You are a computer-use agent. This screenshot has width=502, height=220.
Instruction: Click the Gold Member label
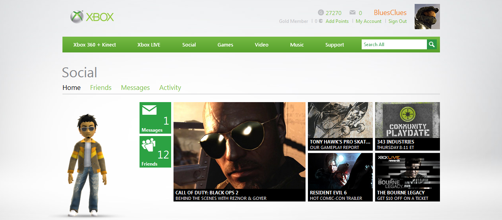tap(293, 21)
